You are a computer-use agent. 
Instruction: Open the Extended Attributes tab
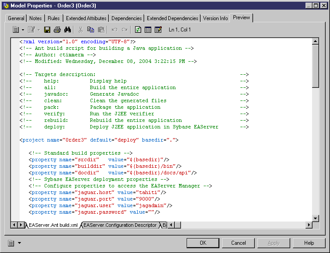coord(86,18)
